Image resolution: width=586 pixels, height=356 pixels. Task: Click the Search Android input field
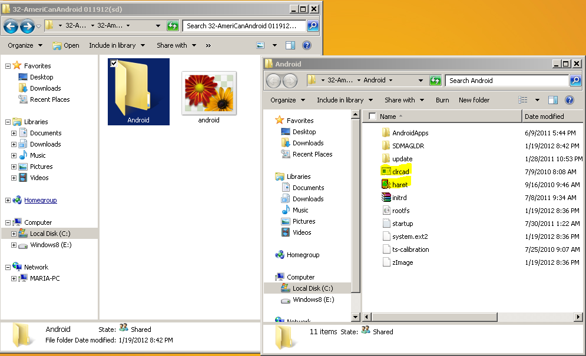click(x=506, y=80)
